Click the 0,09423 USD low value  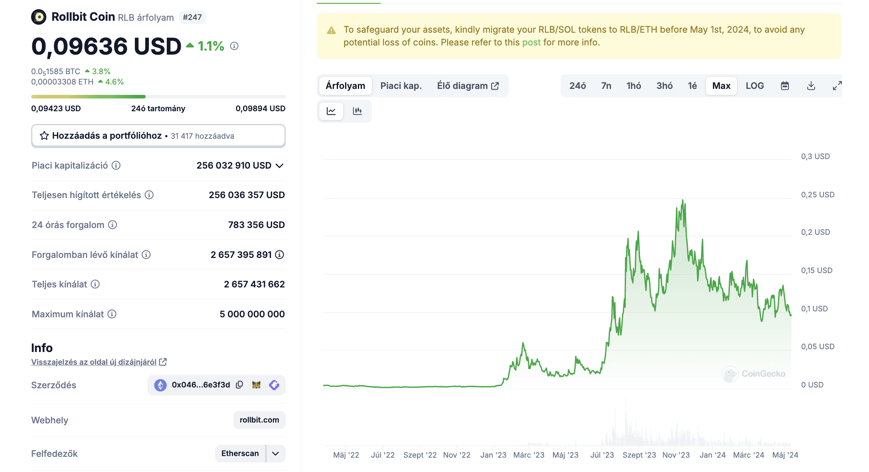56,108
